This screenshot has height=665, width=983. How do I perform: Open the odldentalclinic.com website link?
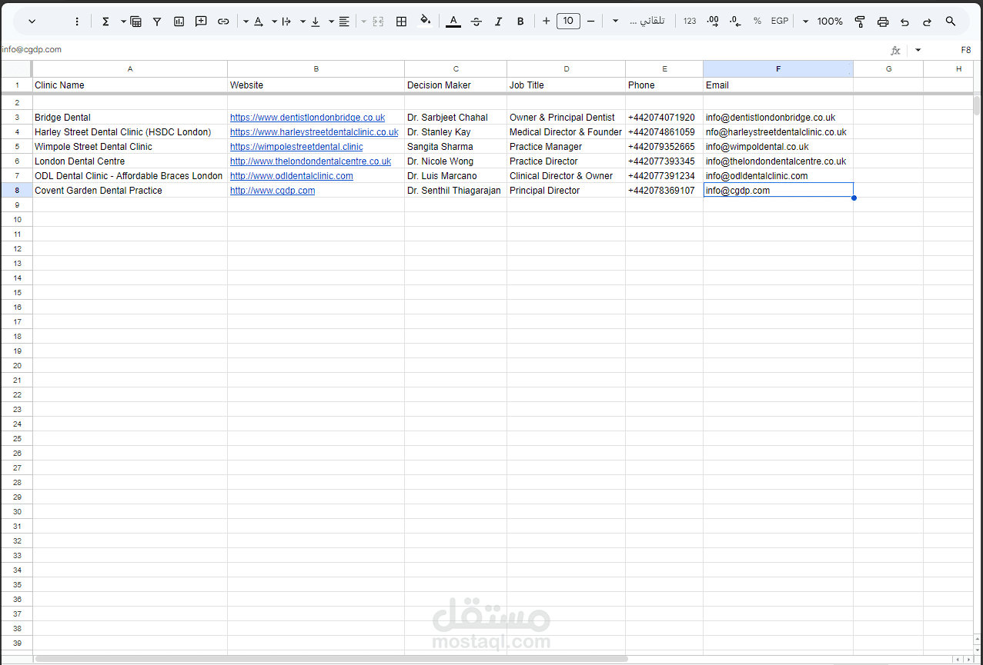(291, 176)
